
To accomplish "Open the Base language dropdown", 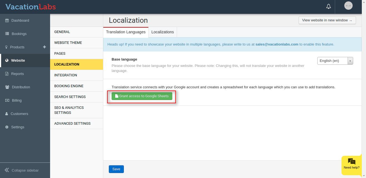I will click(x=335, y=61).
